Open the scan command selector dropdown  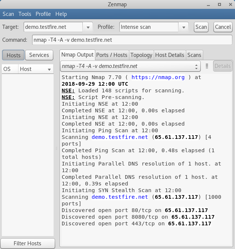(x=130, y=66)
